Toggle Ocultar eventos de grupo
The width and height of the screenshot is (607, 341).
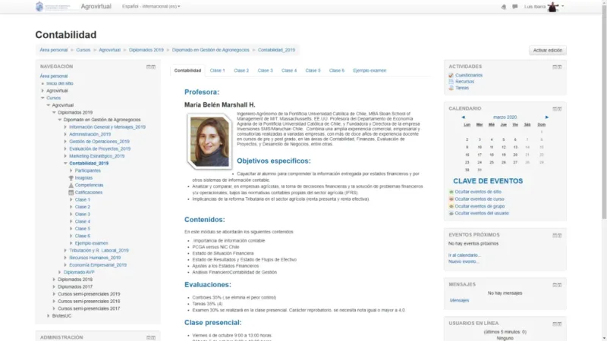coord(480,206)
